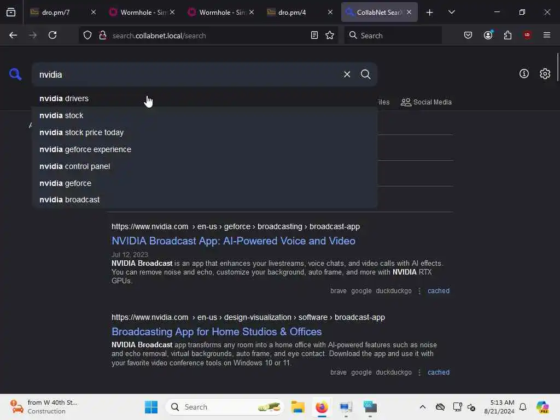Image resolution: width=560 pixels, height=420 pixels.
Task: Open the Extensions puzzle icon
Action: (507, 36)
